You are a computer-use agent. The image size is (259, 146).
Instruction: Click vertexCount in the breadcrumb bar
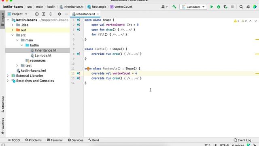pyautogui.click(x=121, y=7)
